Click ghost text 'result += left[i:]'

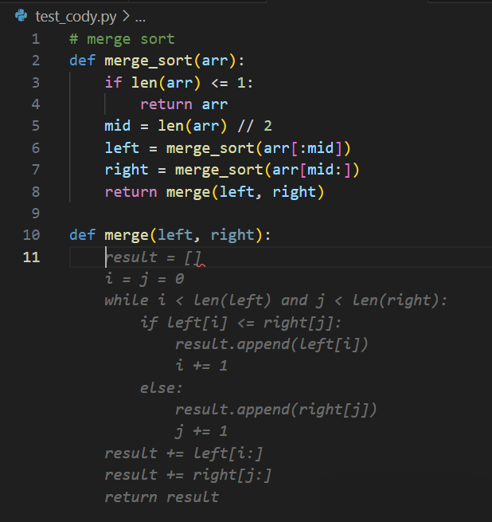click(x=184, y=453)
